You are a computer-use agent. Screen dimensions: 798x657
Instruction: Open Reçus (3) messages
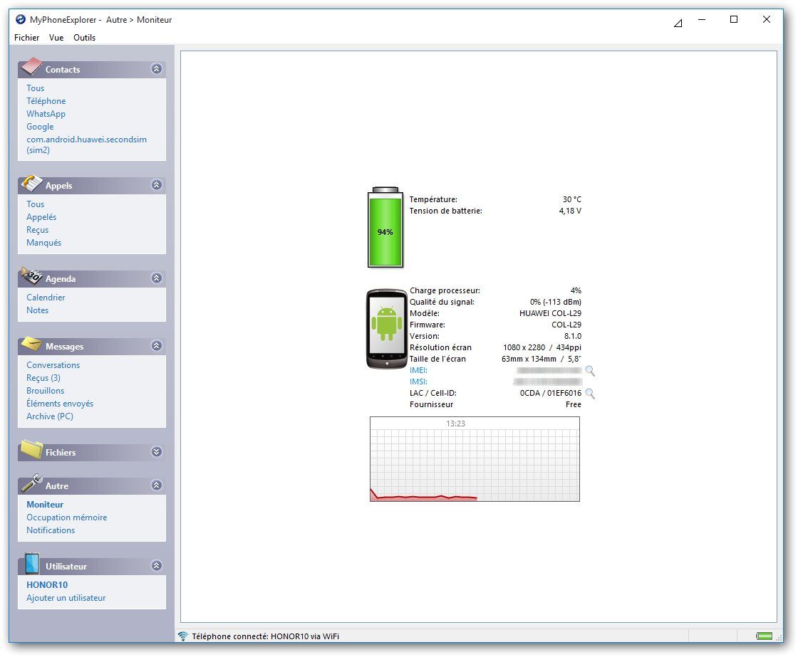tap(43, 378)
